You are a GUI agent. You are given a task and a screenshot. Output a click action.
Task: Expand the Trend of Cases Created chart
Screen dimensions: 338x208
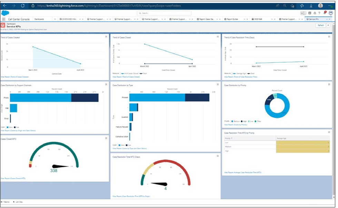(106, 37)
